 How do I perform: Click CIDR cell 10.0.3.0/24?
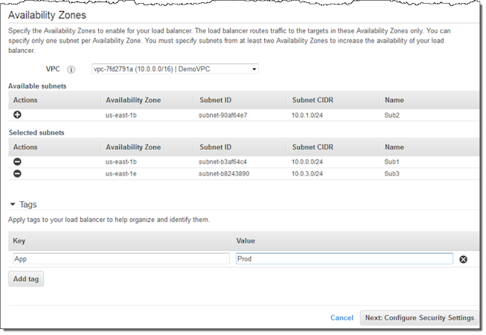pos(307,173)
